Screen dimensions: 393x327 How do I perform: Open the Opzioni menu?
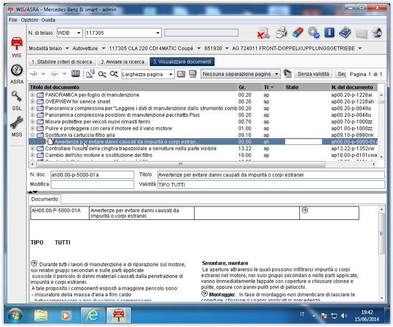(x=29, y=20)
